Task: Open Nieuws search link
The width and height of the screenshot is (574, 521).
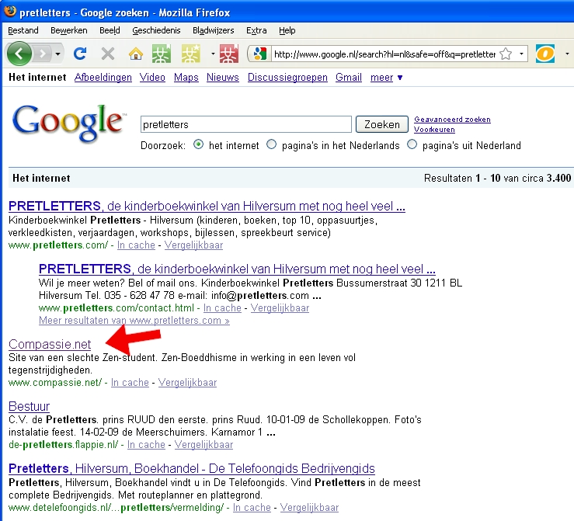Action: (223, 77)
